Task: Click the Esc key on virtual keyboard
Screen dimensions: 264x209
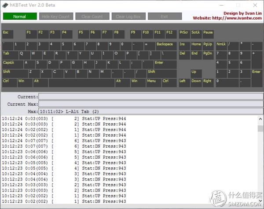Action: 7,34
